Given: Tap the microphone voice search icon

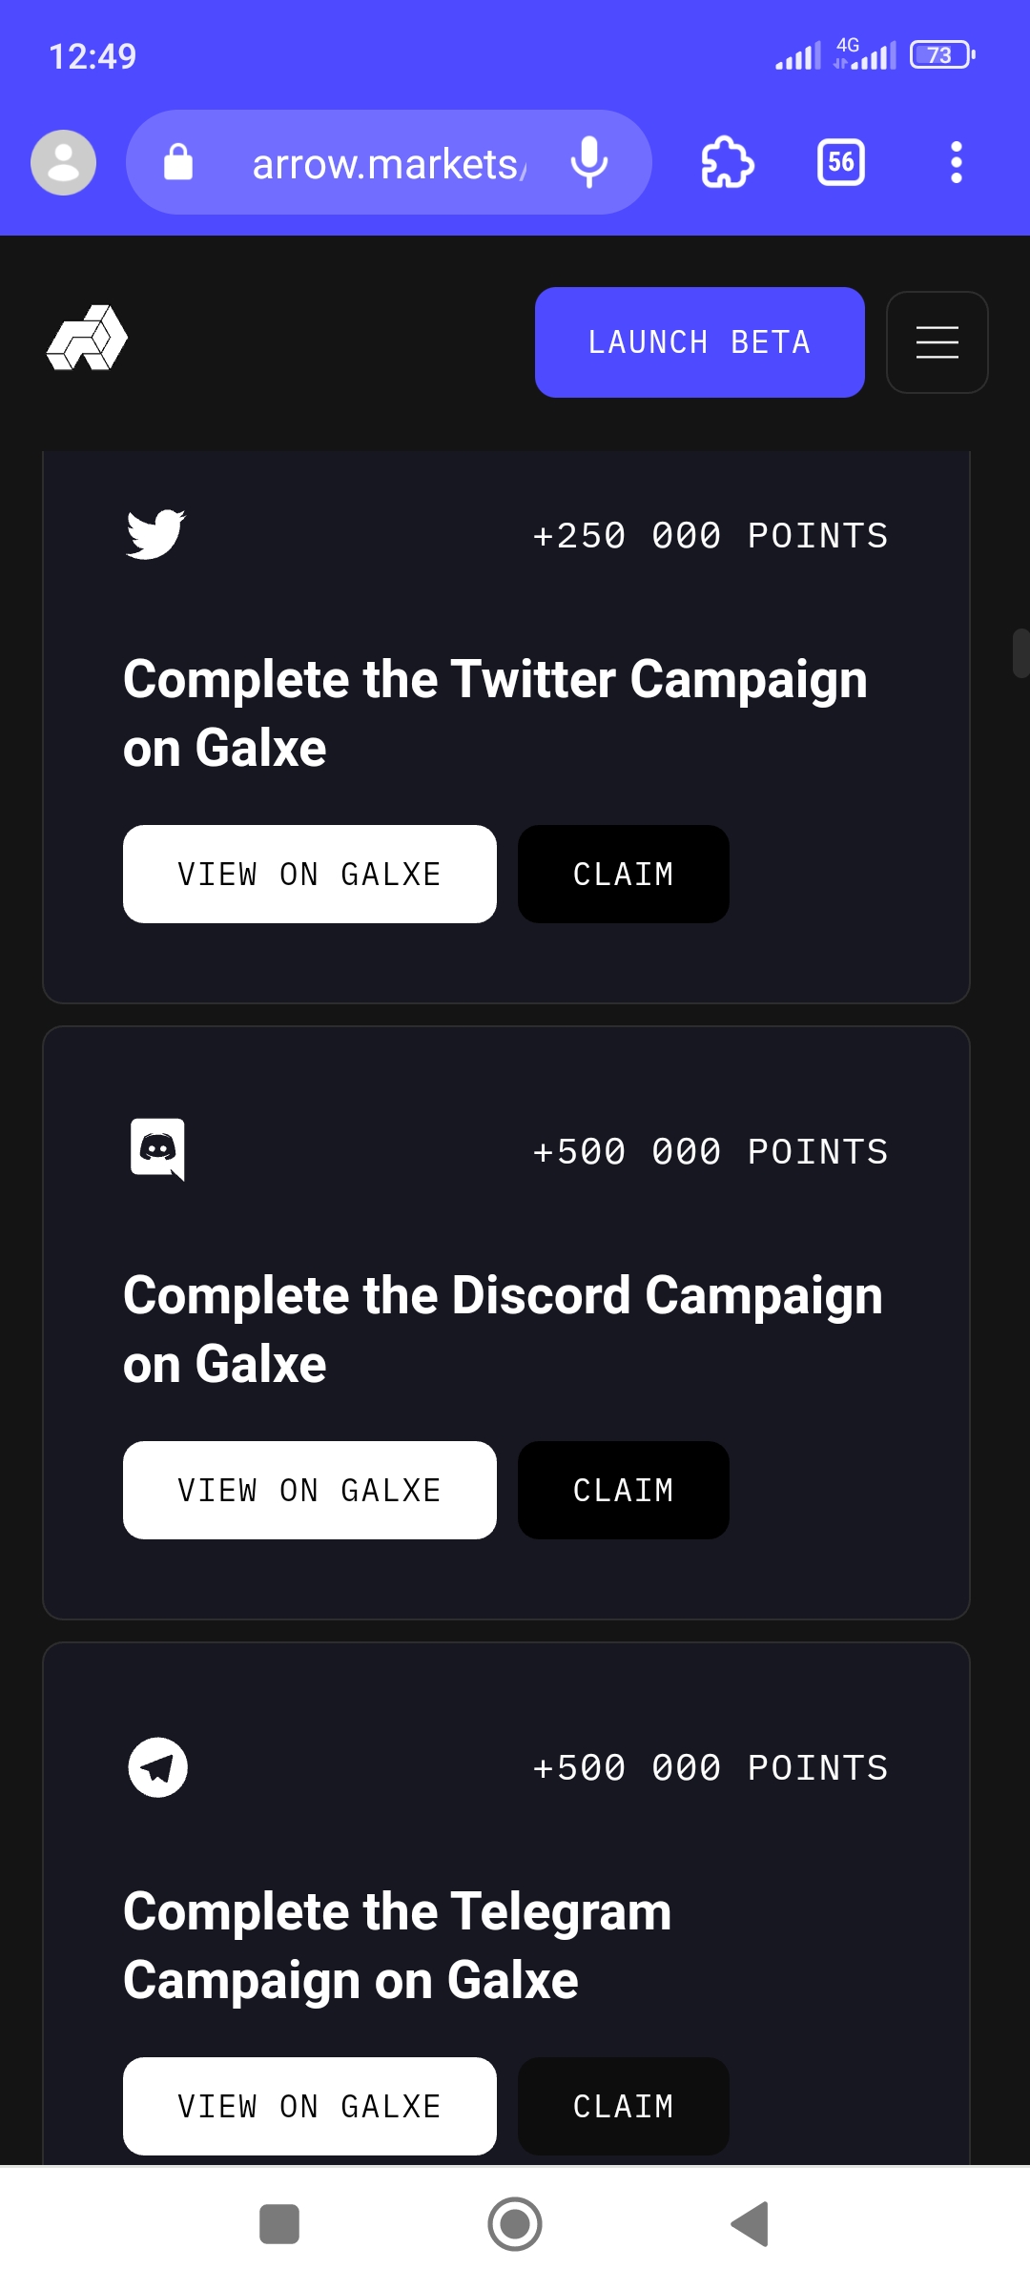Looking at the screenshot, I should point(589,162).
